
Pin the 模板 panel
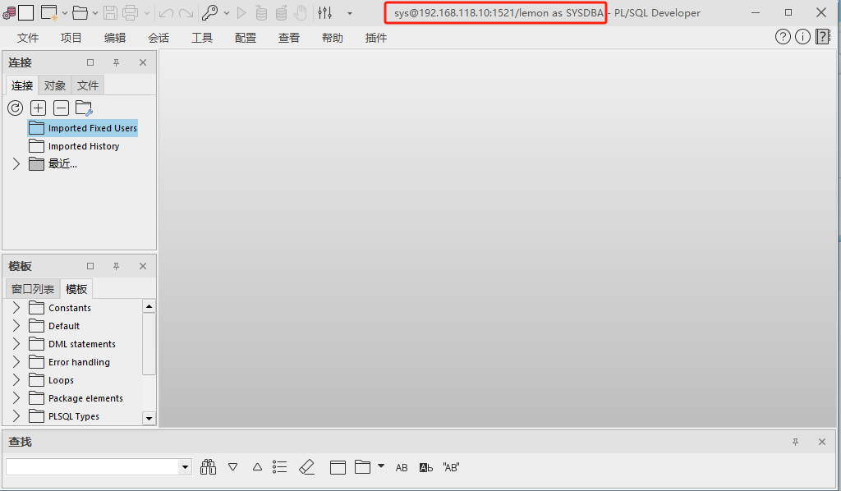point(116,266)
